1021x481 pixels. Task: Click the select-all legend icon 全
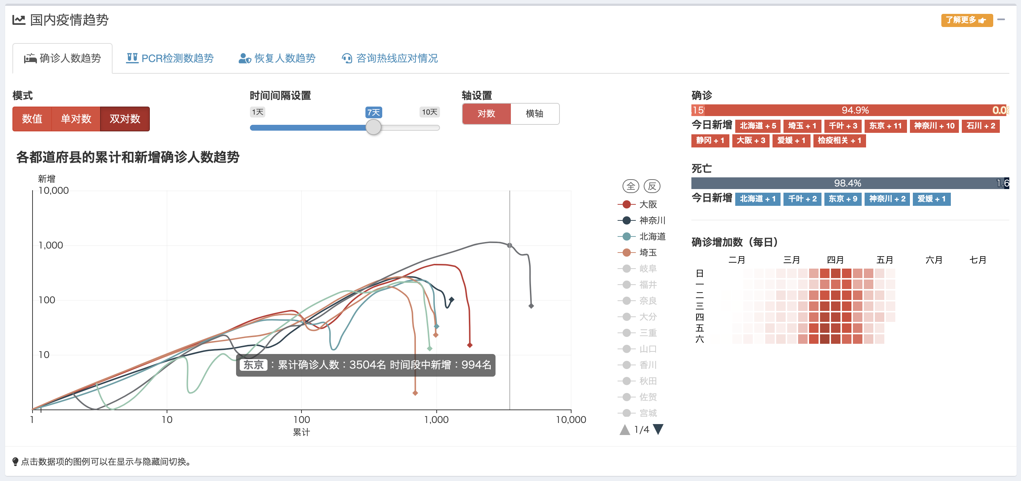click(631, 186)
